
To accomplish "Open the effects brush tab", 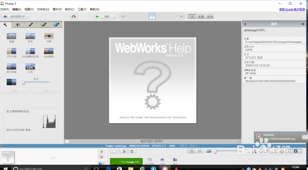I will pyautogui.click(x=30, y=25).
